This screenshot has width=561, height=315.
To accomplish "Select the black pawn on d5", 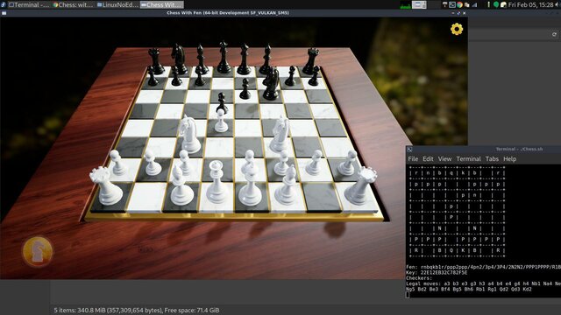I will point(222,102).
